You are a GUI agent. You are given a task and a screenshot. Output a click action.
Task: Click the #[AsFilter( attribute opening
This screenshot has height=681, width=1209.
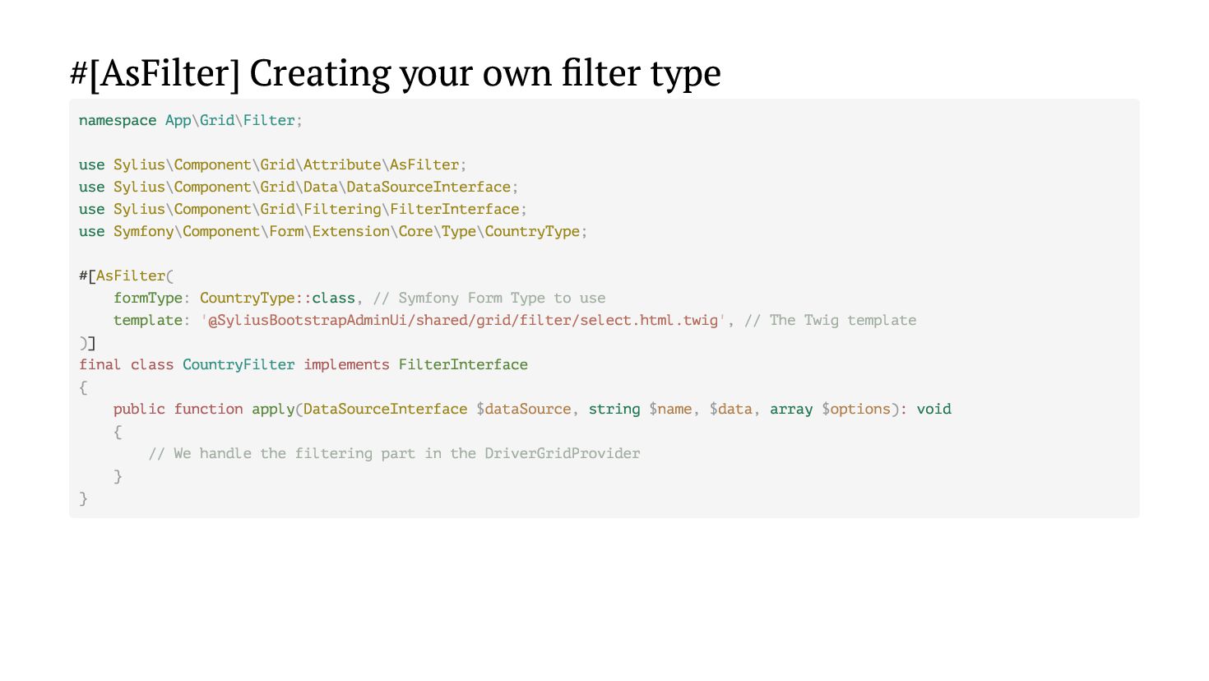click(127, 276)
